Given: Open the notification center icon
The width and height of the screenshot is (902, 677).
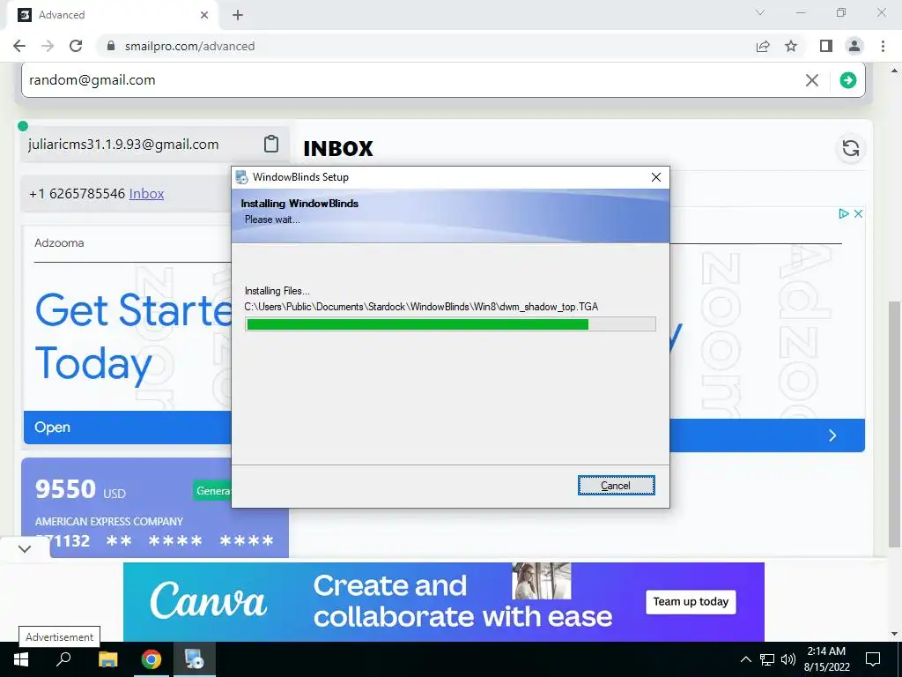Looking at the screenshot, I should [873, 659].
